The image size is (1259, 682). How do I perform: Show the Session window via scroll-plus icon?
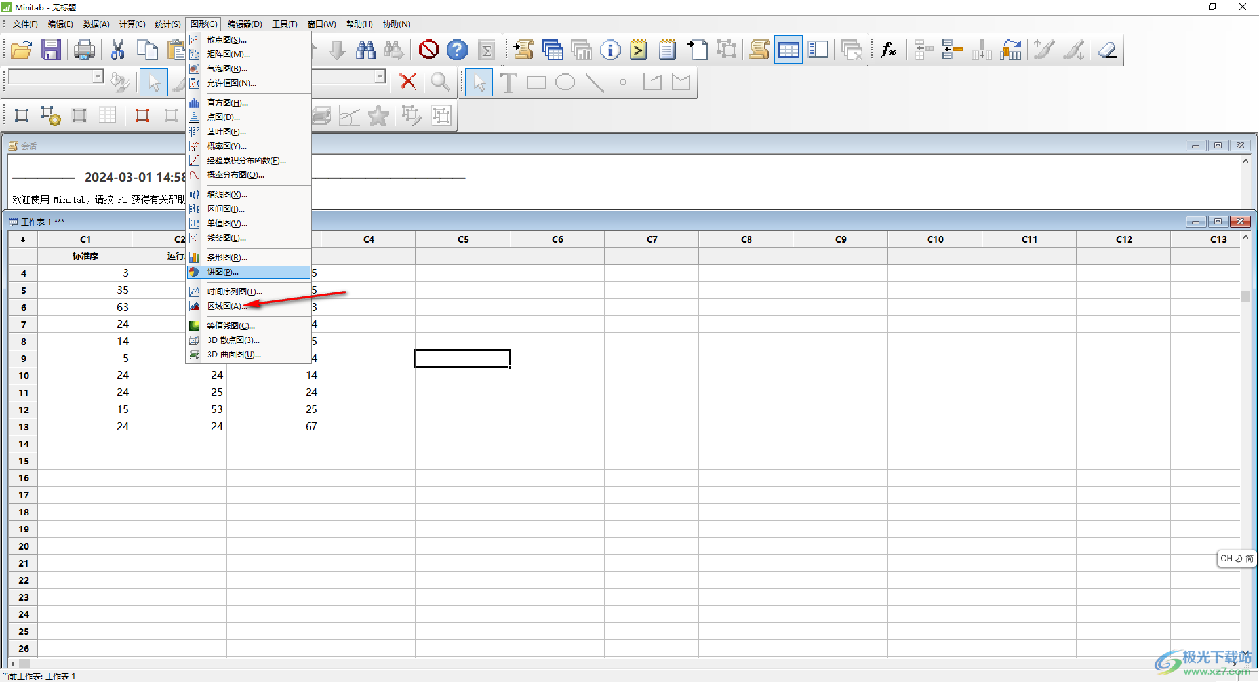[x=523, y=50]
